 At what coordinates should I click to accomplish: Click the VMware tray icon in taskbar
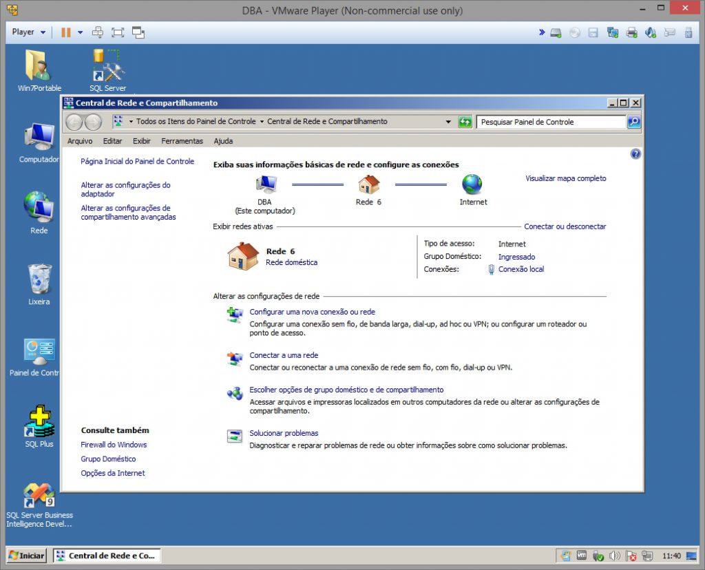tap(582, 556)
